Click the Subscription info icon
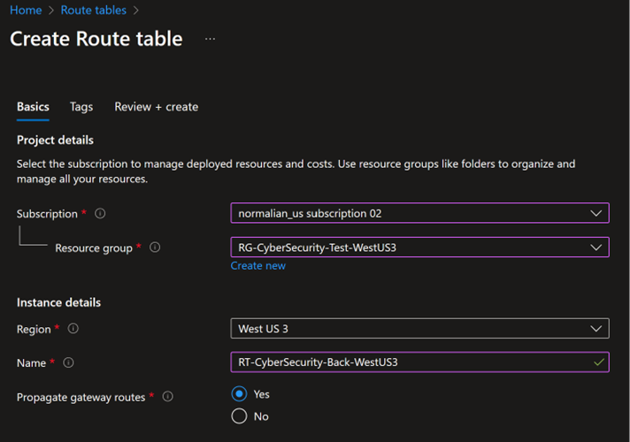630x442 pixels. [x=100, y=214]
